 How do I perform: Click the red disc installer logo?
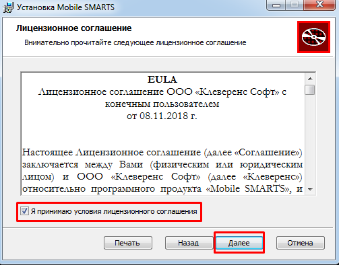point(313,37)
